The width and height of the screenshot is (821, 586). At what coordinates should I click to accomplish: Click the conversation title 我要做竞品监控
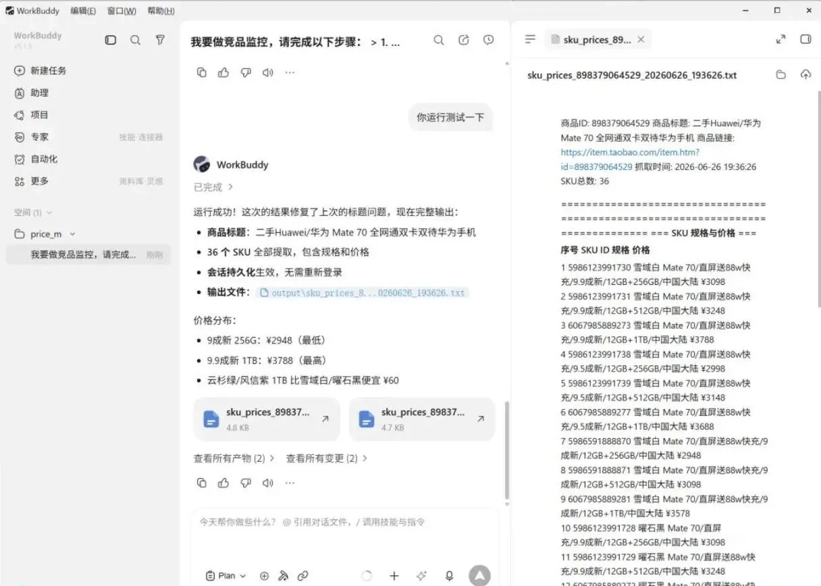pos(296,42)
